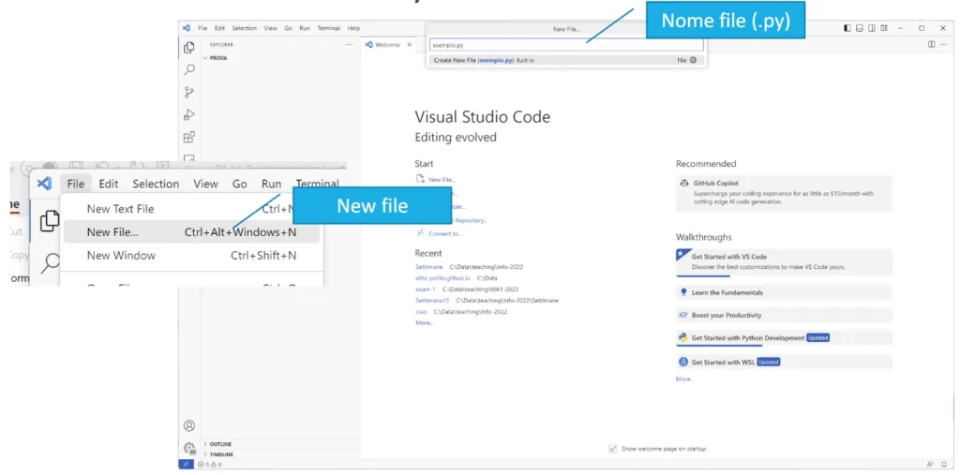960x475 pixels.
Task: Open the Explorer view in the activity bar
Action: click(x=189, y=47)
